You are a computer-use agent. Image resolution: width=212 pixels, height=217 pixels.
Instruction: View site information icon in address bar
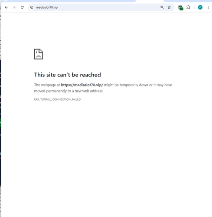coord(32,7)
